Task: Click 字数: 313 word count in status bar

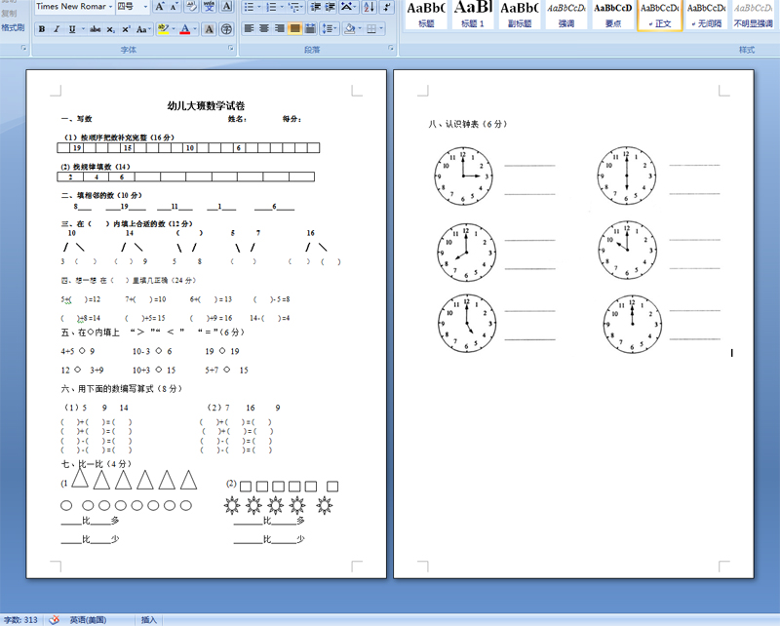Action: click(20, 619)
